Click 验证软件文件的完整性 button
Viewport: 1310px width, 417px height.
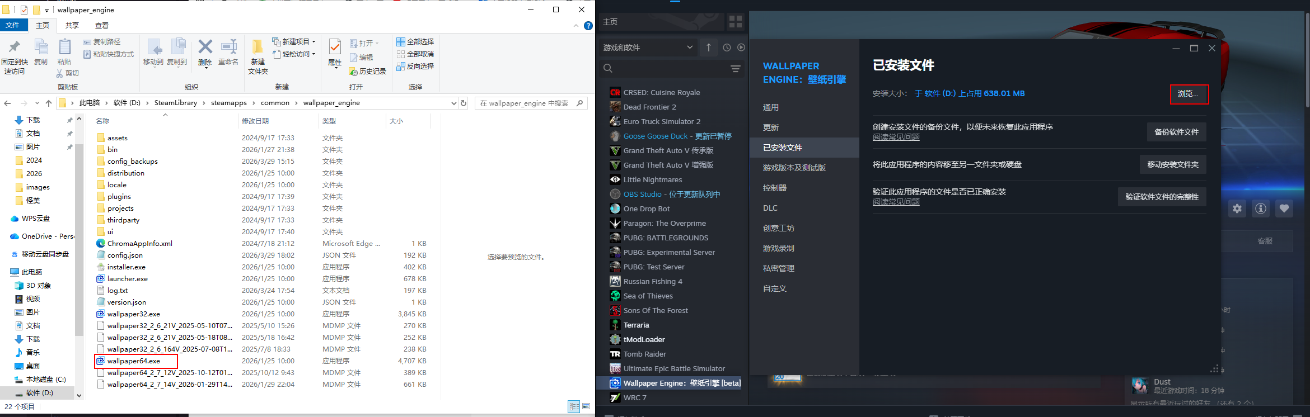[1162, 197]
